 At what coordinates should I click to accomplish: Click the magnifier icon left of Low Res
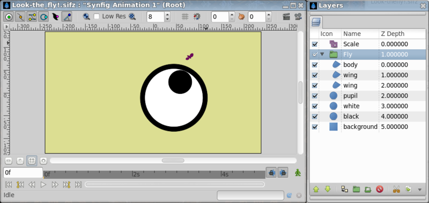(x=86, y=17)
